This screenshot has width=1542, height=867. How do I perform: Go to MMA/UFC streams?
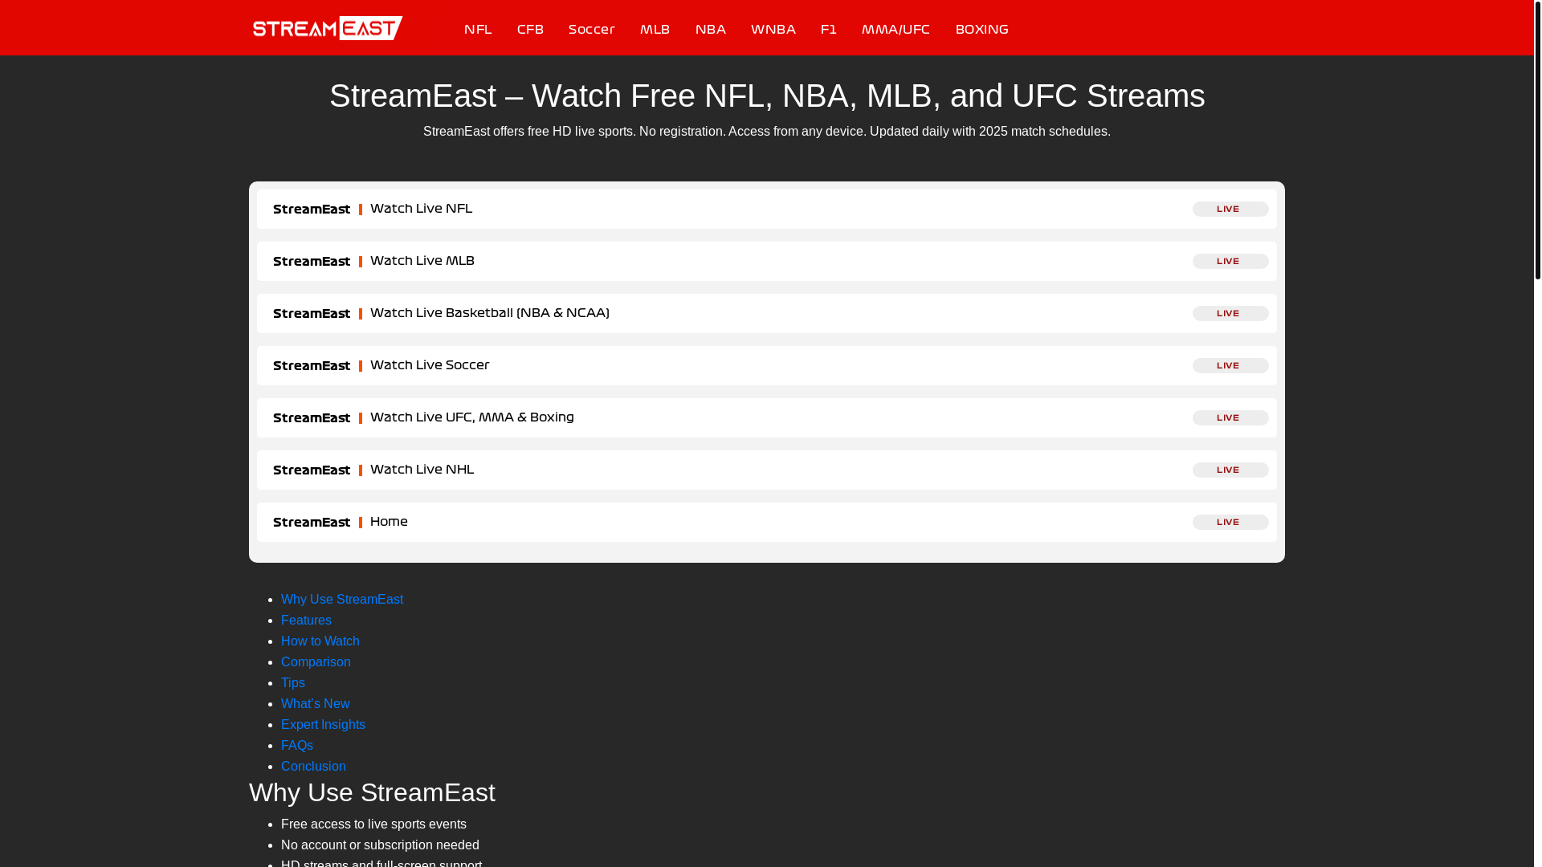pos(895,30)
